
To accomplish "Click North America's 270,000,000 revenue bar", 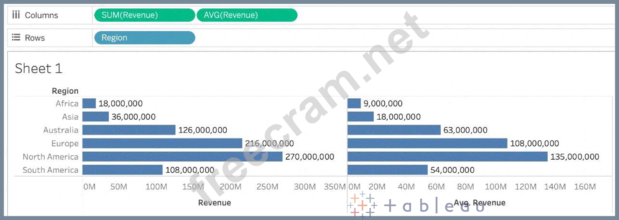I will coord(182,157).
